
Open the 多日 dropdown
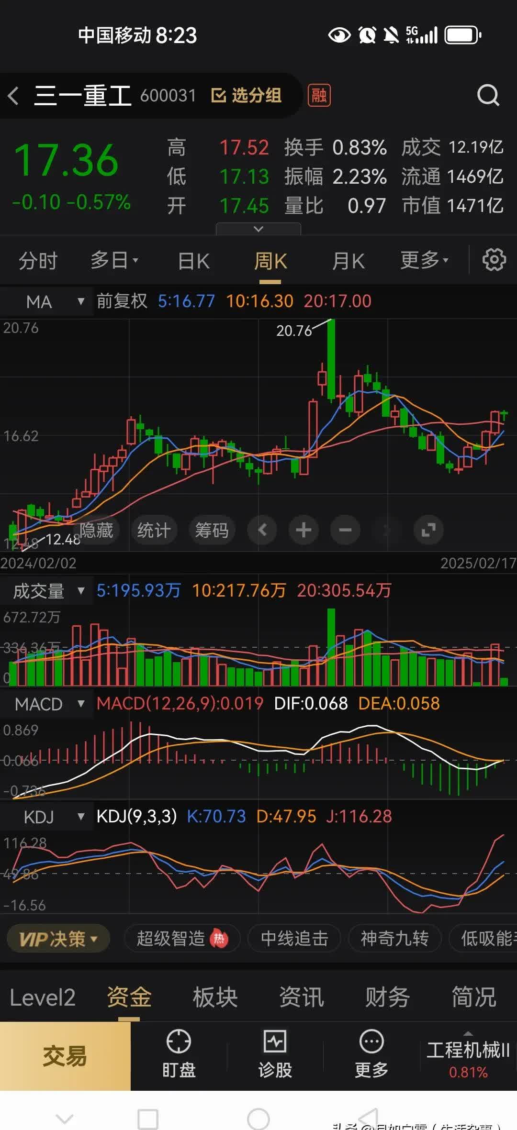click(x=114, y=261)
